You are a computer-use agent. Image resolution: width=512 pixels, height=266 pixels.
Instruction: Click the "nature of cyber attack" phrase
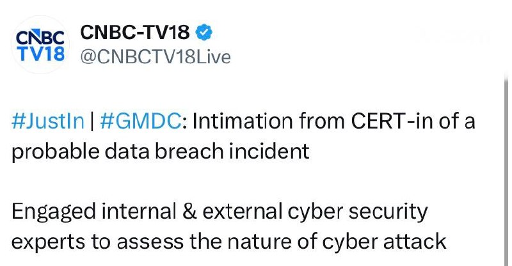pyautogui.click(x=337, y=242)
